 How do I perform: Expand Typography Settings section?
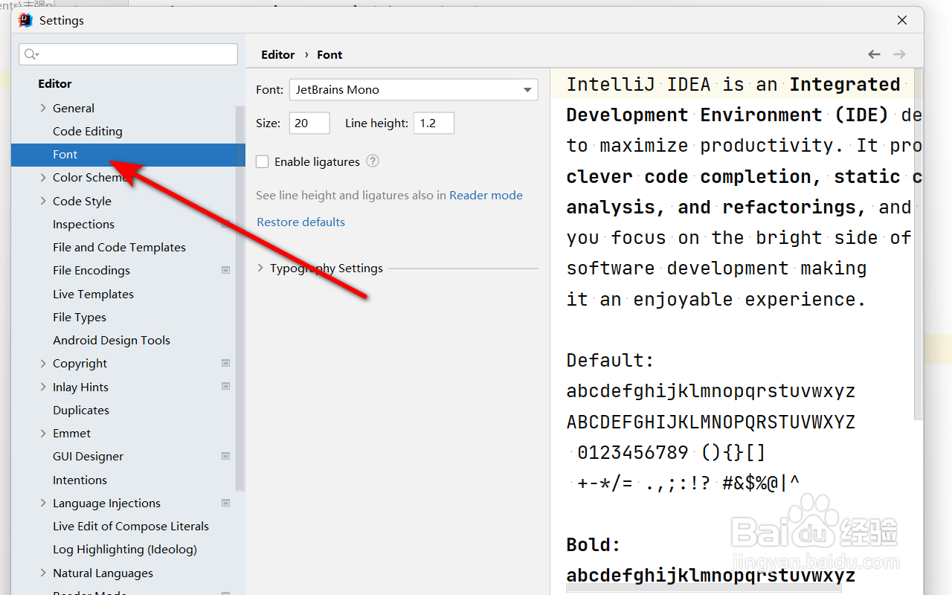click(x=261, y=268)
